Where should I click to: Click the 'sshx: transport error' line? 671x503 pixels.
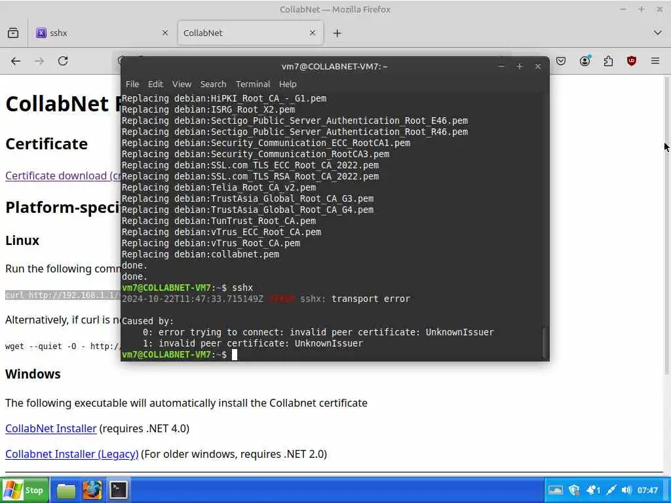point(266,299)
